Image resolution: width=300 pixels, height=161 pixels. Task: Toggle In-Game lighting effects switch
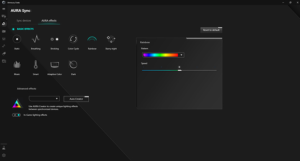(16, 115)
